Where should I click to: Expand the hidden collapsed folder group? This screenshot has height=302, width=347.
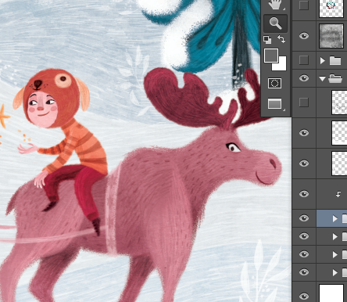tap(323, 61)
